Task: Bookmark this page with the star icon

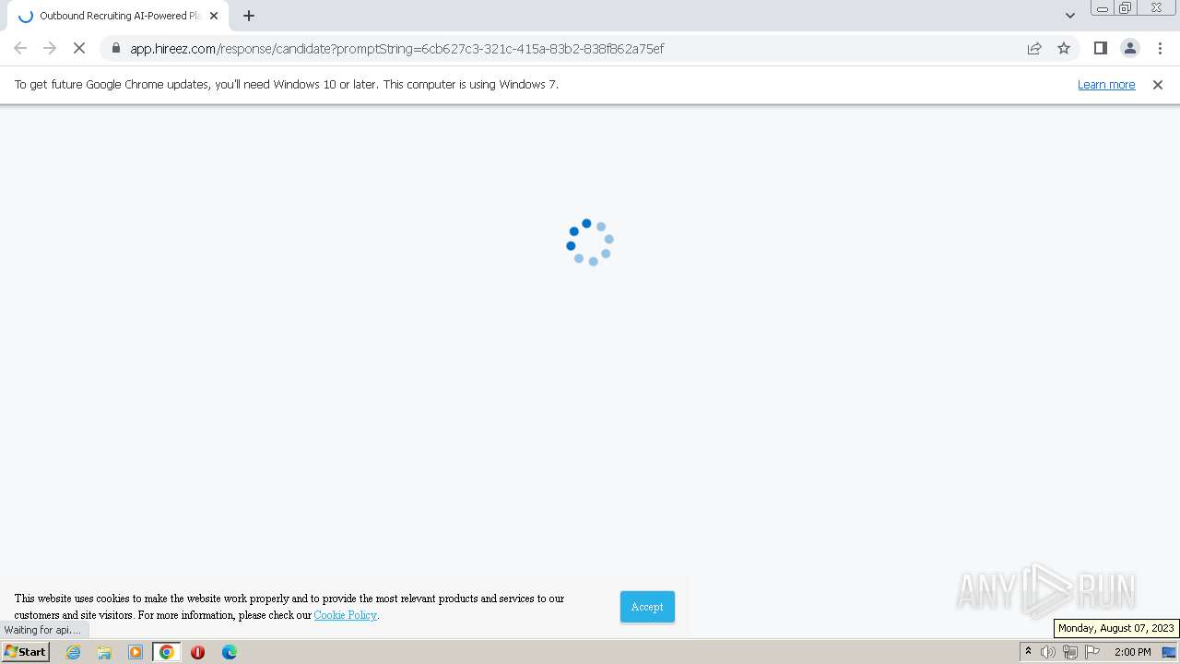Action: coord(1064,48)
